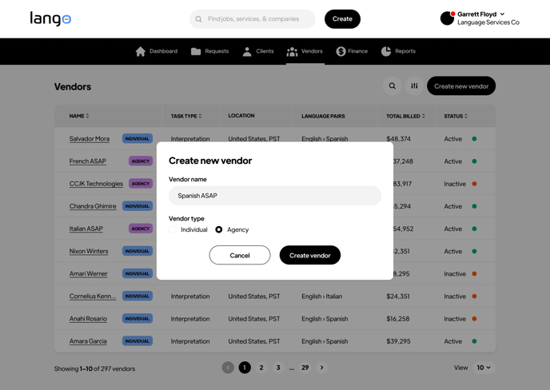Open the Requests folder icon

click(196, 51)
